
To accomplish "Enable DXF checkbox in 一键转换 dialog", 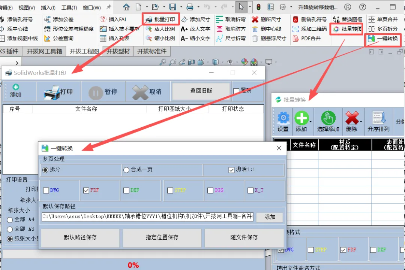I will (x=126, y=190).
